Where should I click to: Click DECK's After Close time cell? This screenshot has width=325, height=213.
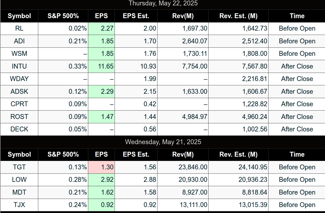tap(297, 129)
